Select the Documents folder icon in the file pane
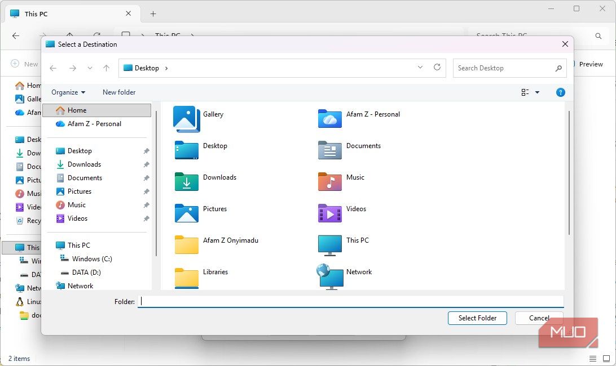This screenshot has width=616, height=366. [x=329, y=150]
